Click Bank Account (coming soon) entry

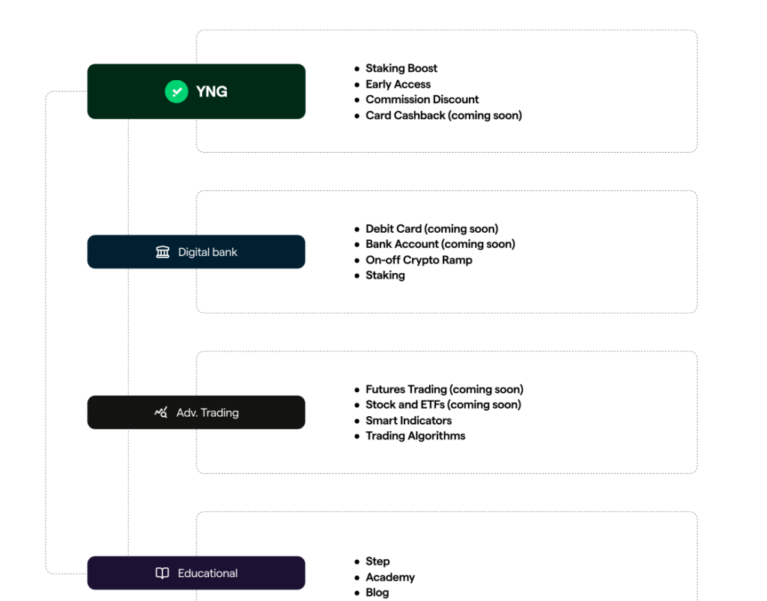click(440, 244)
